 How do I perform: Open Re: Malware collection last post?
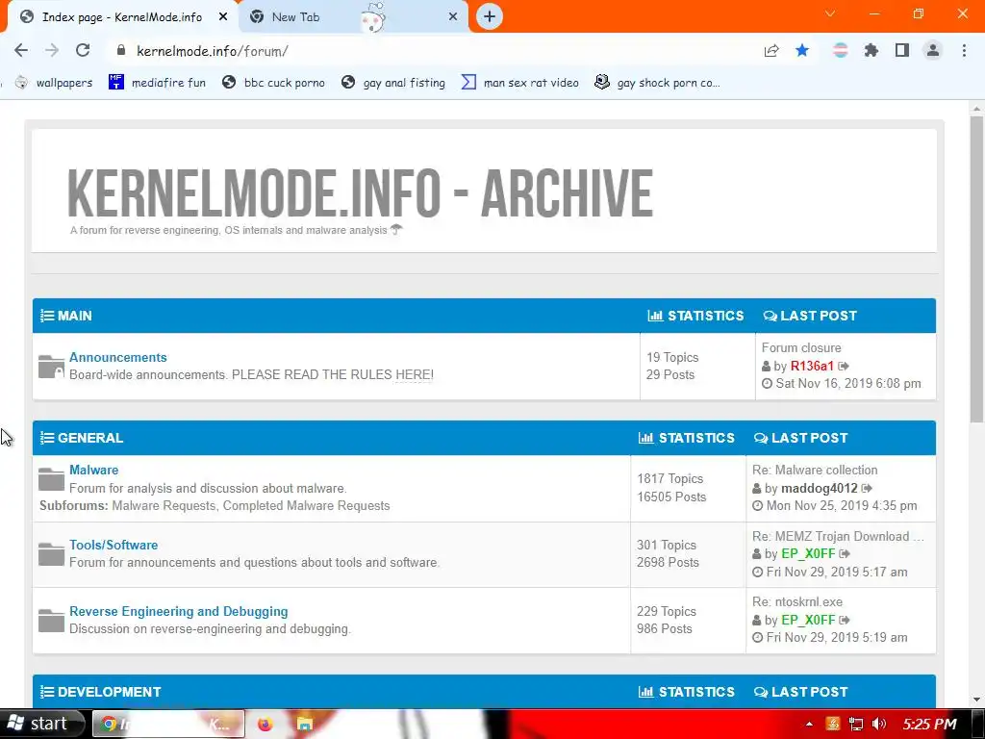(815, 470)
